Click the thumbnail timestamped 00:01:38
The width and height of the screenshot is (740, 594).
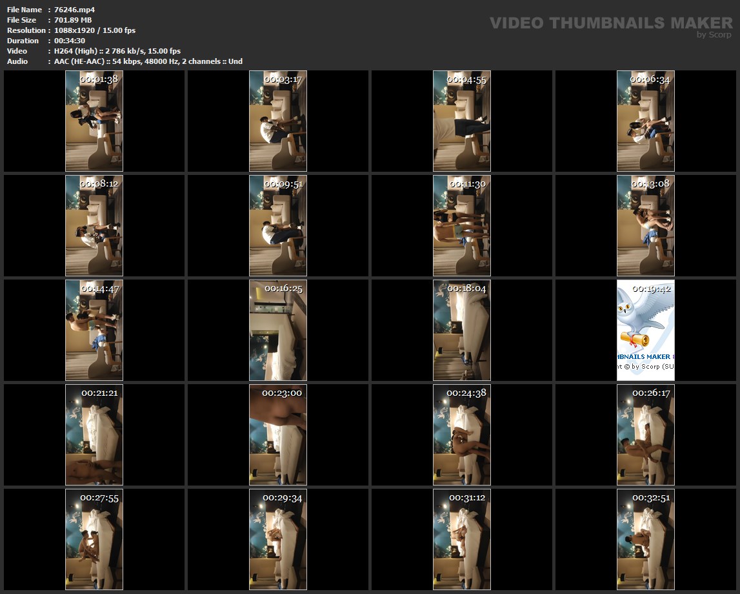point(94,121)
